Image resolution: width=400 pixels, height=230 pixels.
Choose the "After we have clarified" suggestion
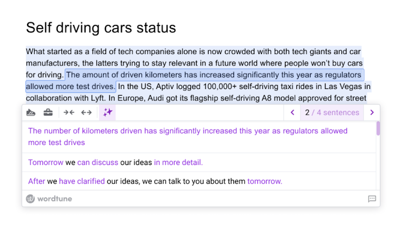pyautogui.click(x=155, y=181)
